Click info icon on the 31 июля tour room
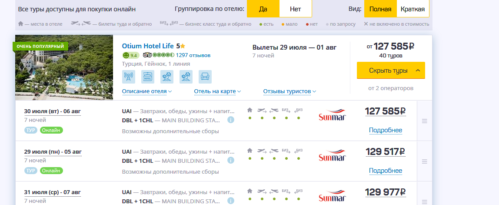This screenshot has width=499, height=205. [x=231, y=201]
